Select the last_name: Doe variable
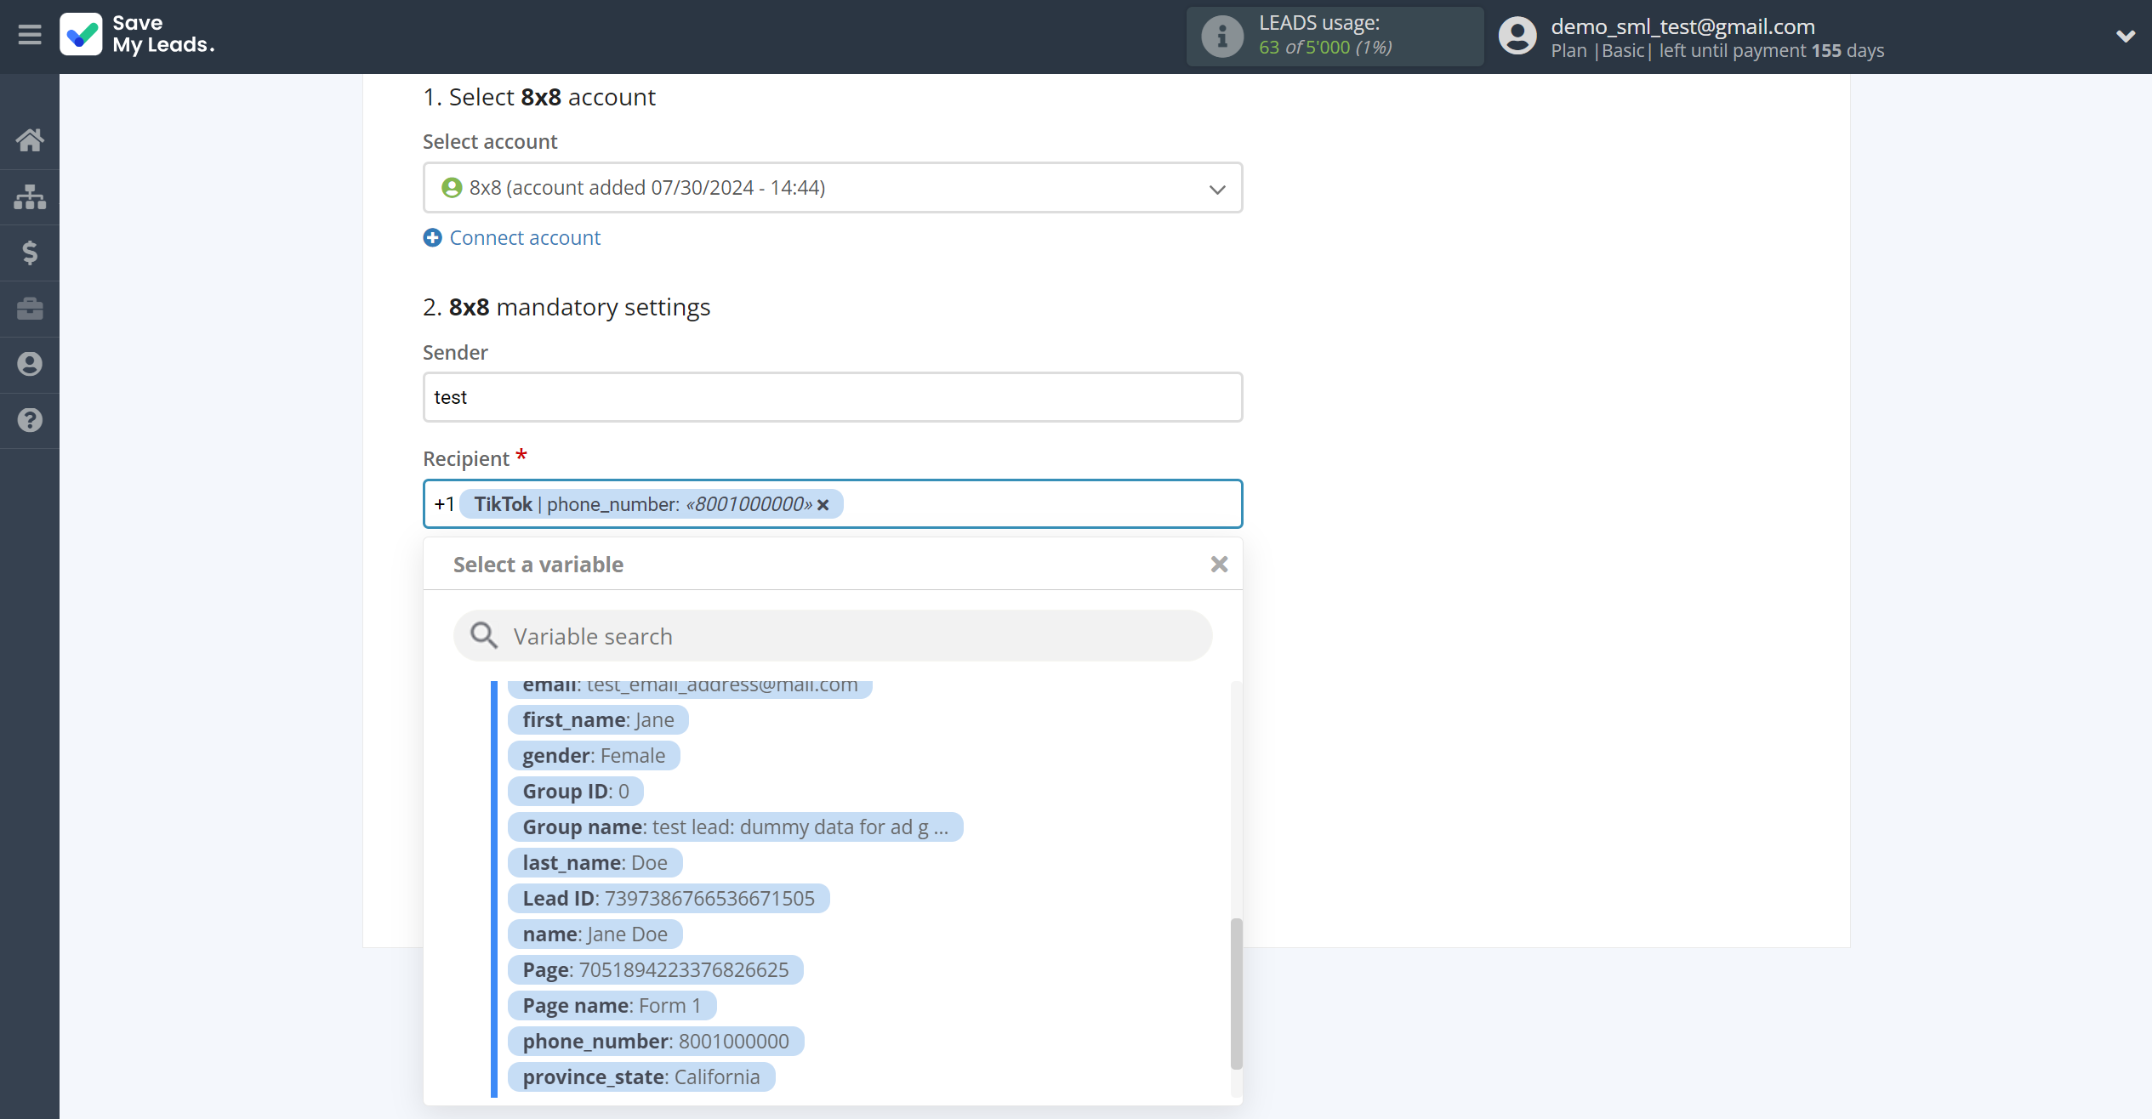The image size is (2152, 1119). coord(595,863)
